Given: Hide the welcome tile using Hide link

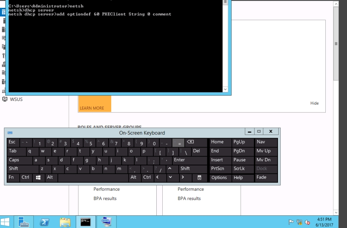Looking at the screenshot, I should [314, 103].
